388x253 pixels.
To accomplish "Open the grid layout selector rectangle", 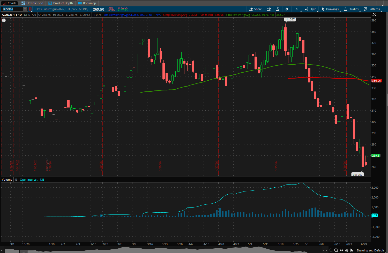I will pyautogui.click(x=374, y=3).
